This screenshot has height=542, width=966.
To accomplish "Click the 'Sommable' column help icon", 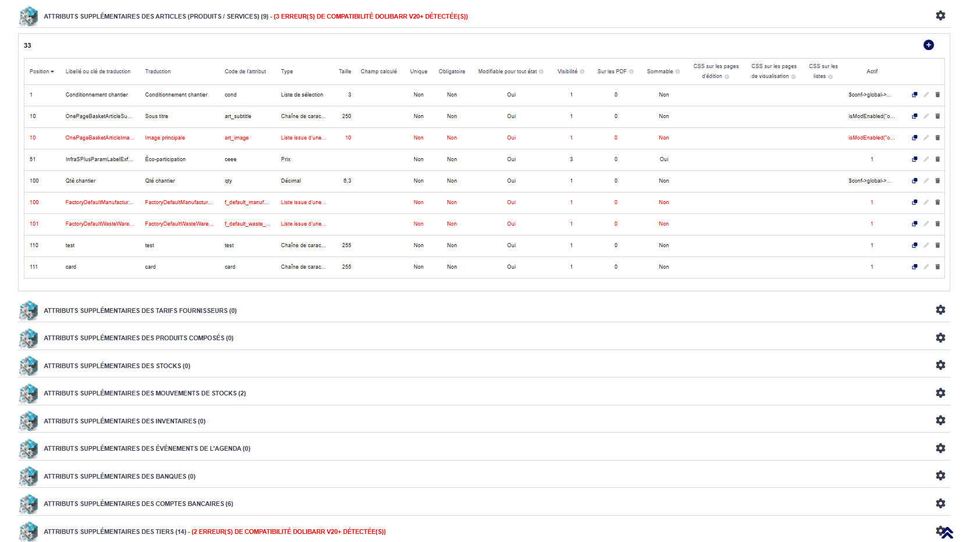I will [677, 72].
